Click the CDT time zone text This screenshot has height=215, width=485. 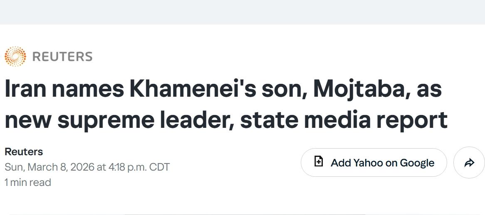(x=159, y=167)
